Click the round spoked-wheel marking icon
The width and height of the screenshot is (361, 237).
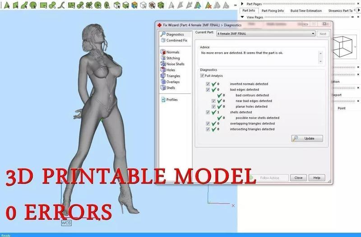98,5
